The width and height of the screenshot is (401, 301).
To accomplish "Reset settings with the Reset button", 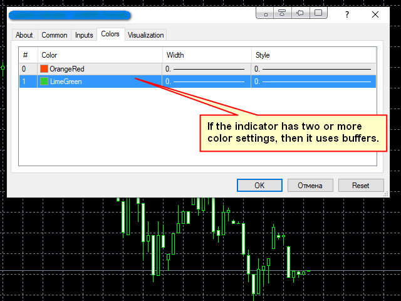I will click(360, 186).
